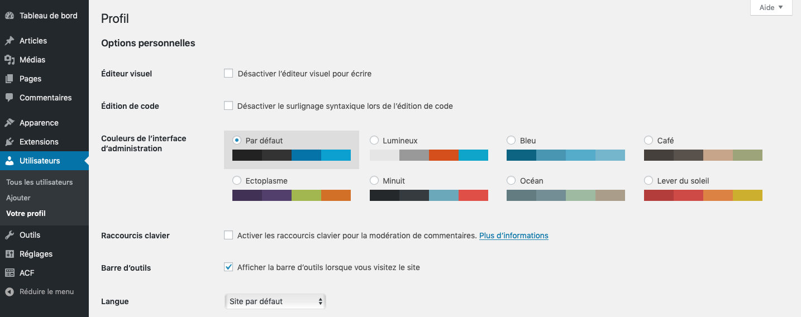Viewport: 801px width, 317px height.
Task: Select the Minuit color scheme radio
Action: (374, 181)
